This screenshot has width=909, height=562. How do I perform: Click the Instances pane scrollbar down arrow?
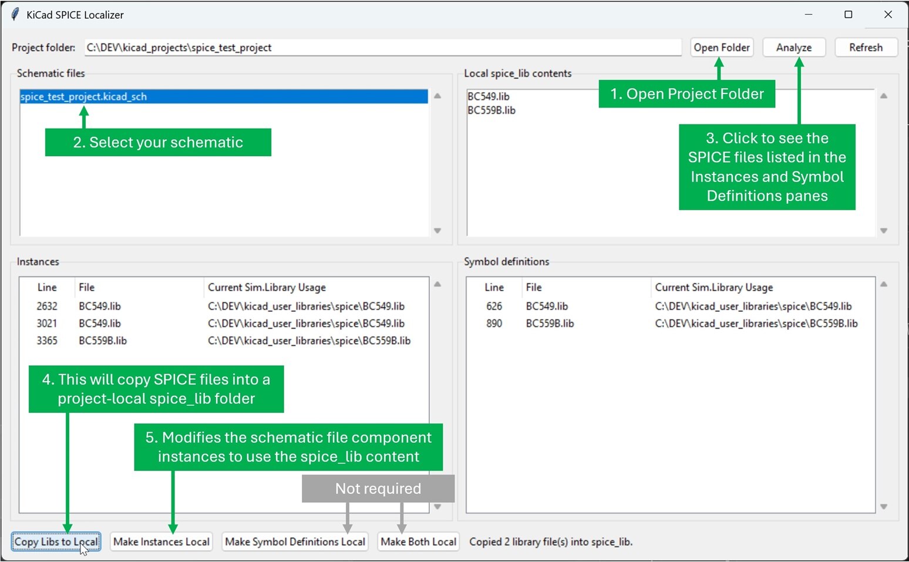(437, 507)
